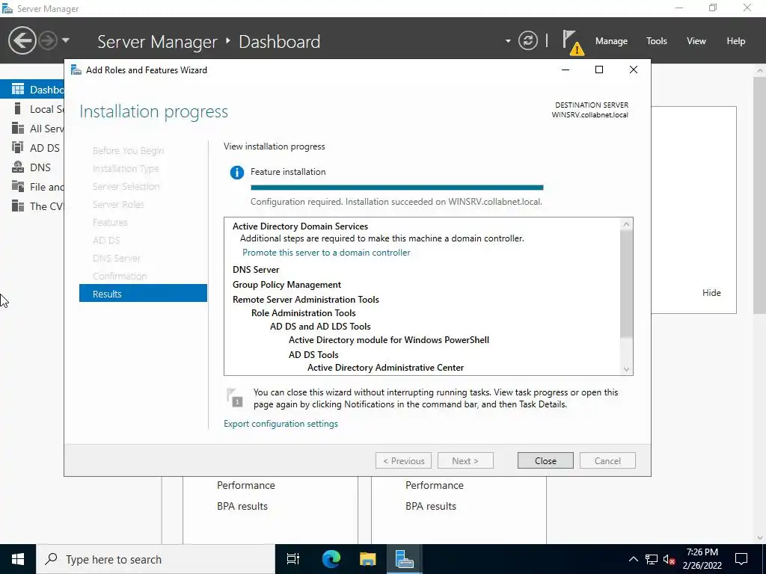The height and width of the screenshot is (574, 766).
Task: Click Server Manager taskbar icon
Action: coord(405,559)
